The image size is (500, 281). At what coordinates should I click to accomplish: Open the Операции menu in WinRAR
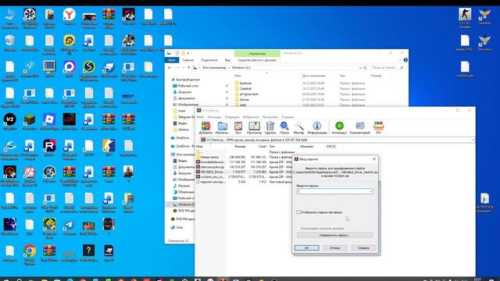pyautogui.click(x=232, y=117)
